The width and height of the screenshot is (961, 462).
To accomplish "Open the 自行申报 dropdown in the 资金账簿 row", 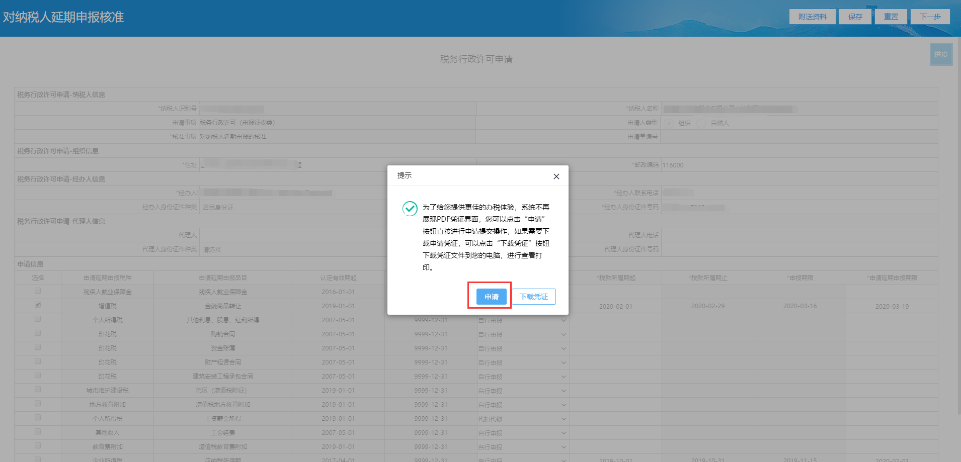I will (523, 348).
